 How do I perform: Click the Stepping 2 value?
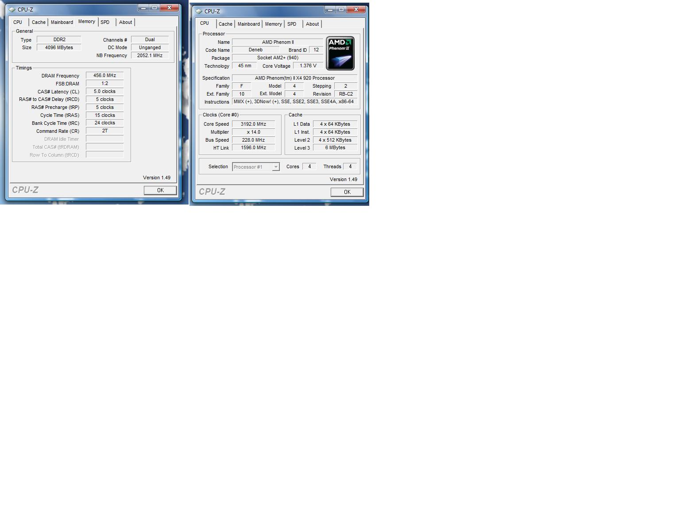(x=346, y=86)
